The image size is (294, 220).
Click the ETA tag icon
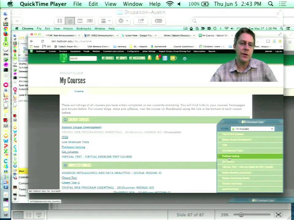pos(173,58)
